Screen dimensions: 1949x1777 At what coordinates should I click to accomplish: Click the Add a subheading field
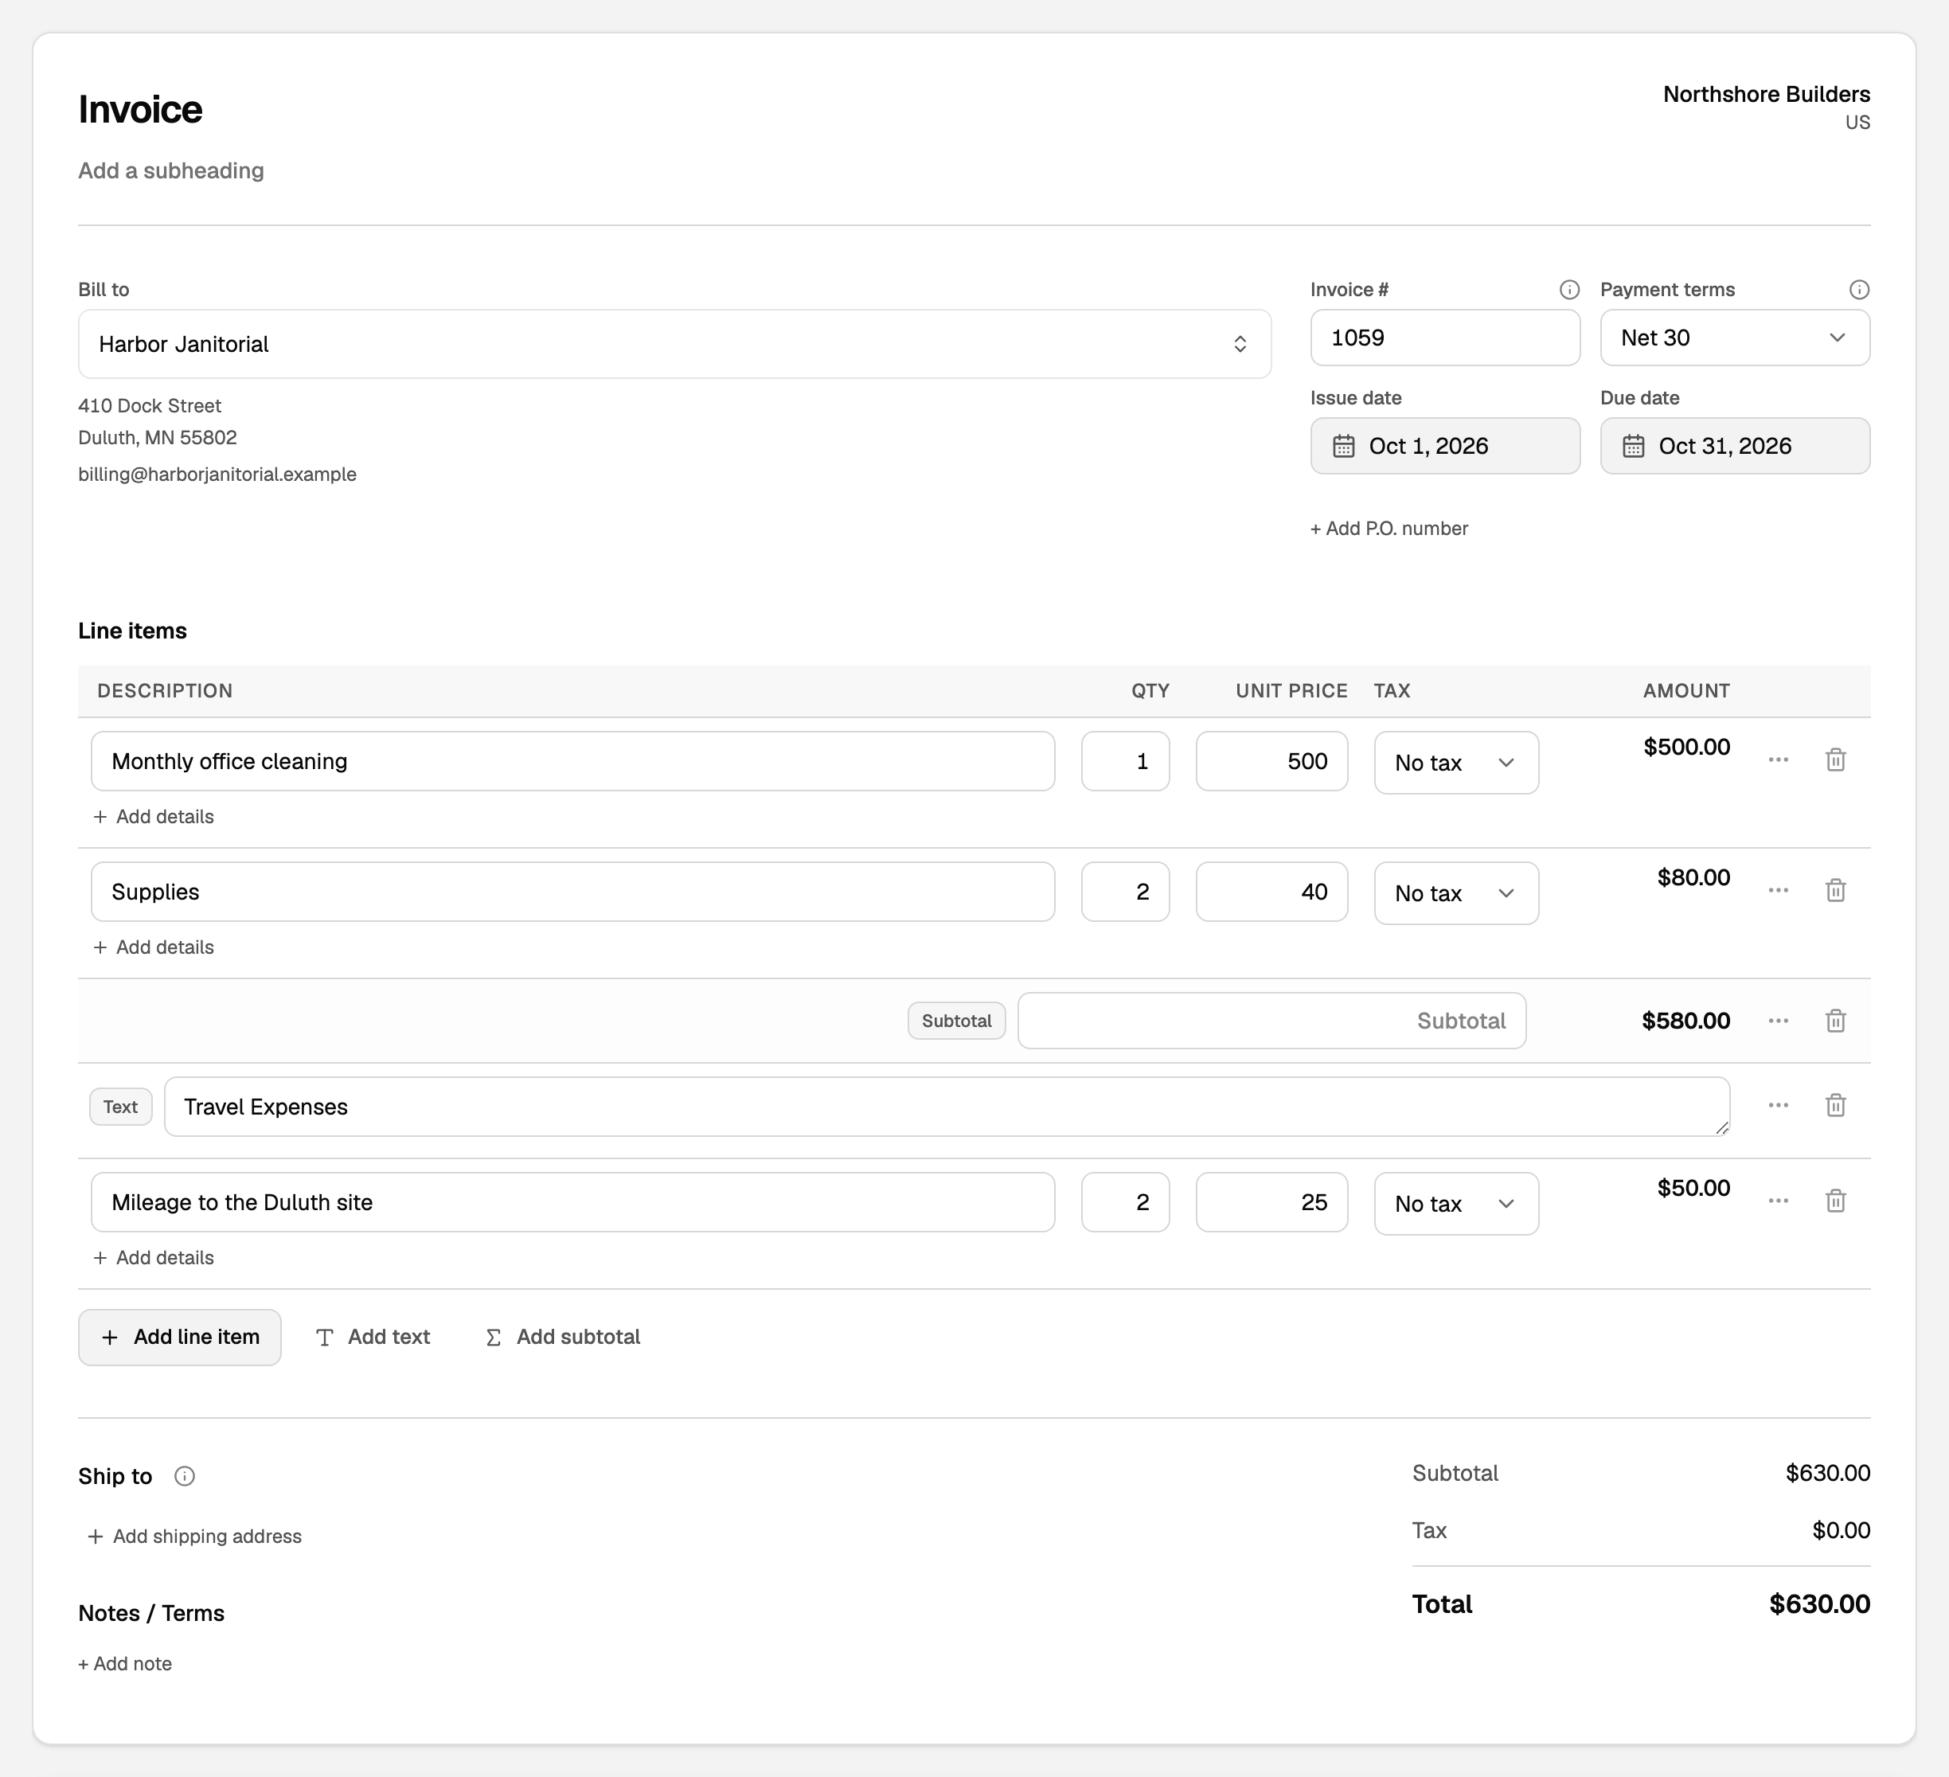point(171,171)
